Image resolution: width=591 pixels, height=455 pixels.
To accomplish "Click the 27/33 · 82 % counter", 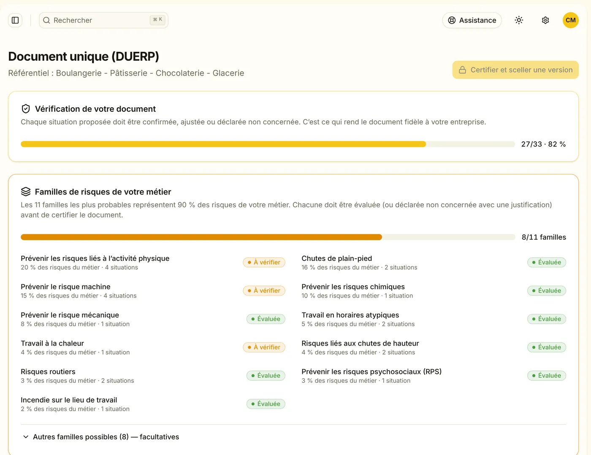I will click(x=543, y=144).
